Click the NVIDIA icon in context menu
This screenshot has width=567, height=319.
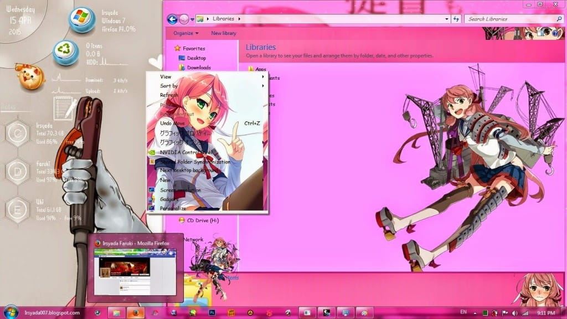coord(152,153)
